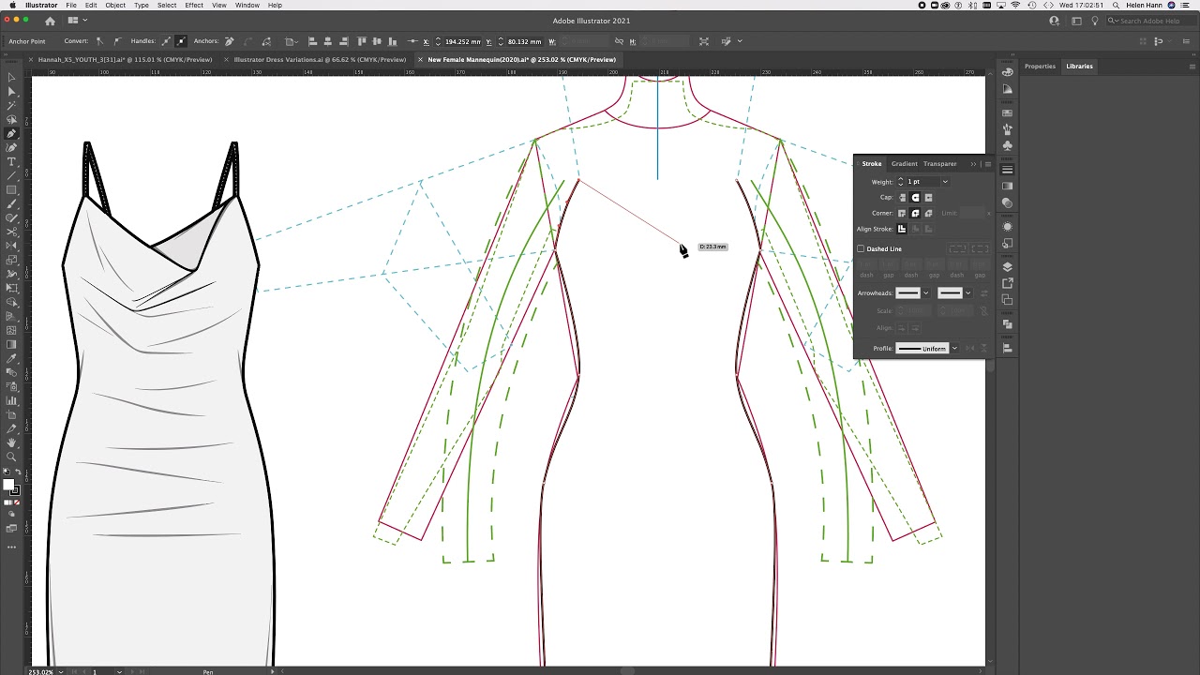Open the Object menu

click(115, 5)
